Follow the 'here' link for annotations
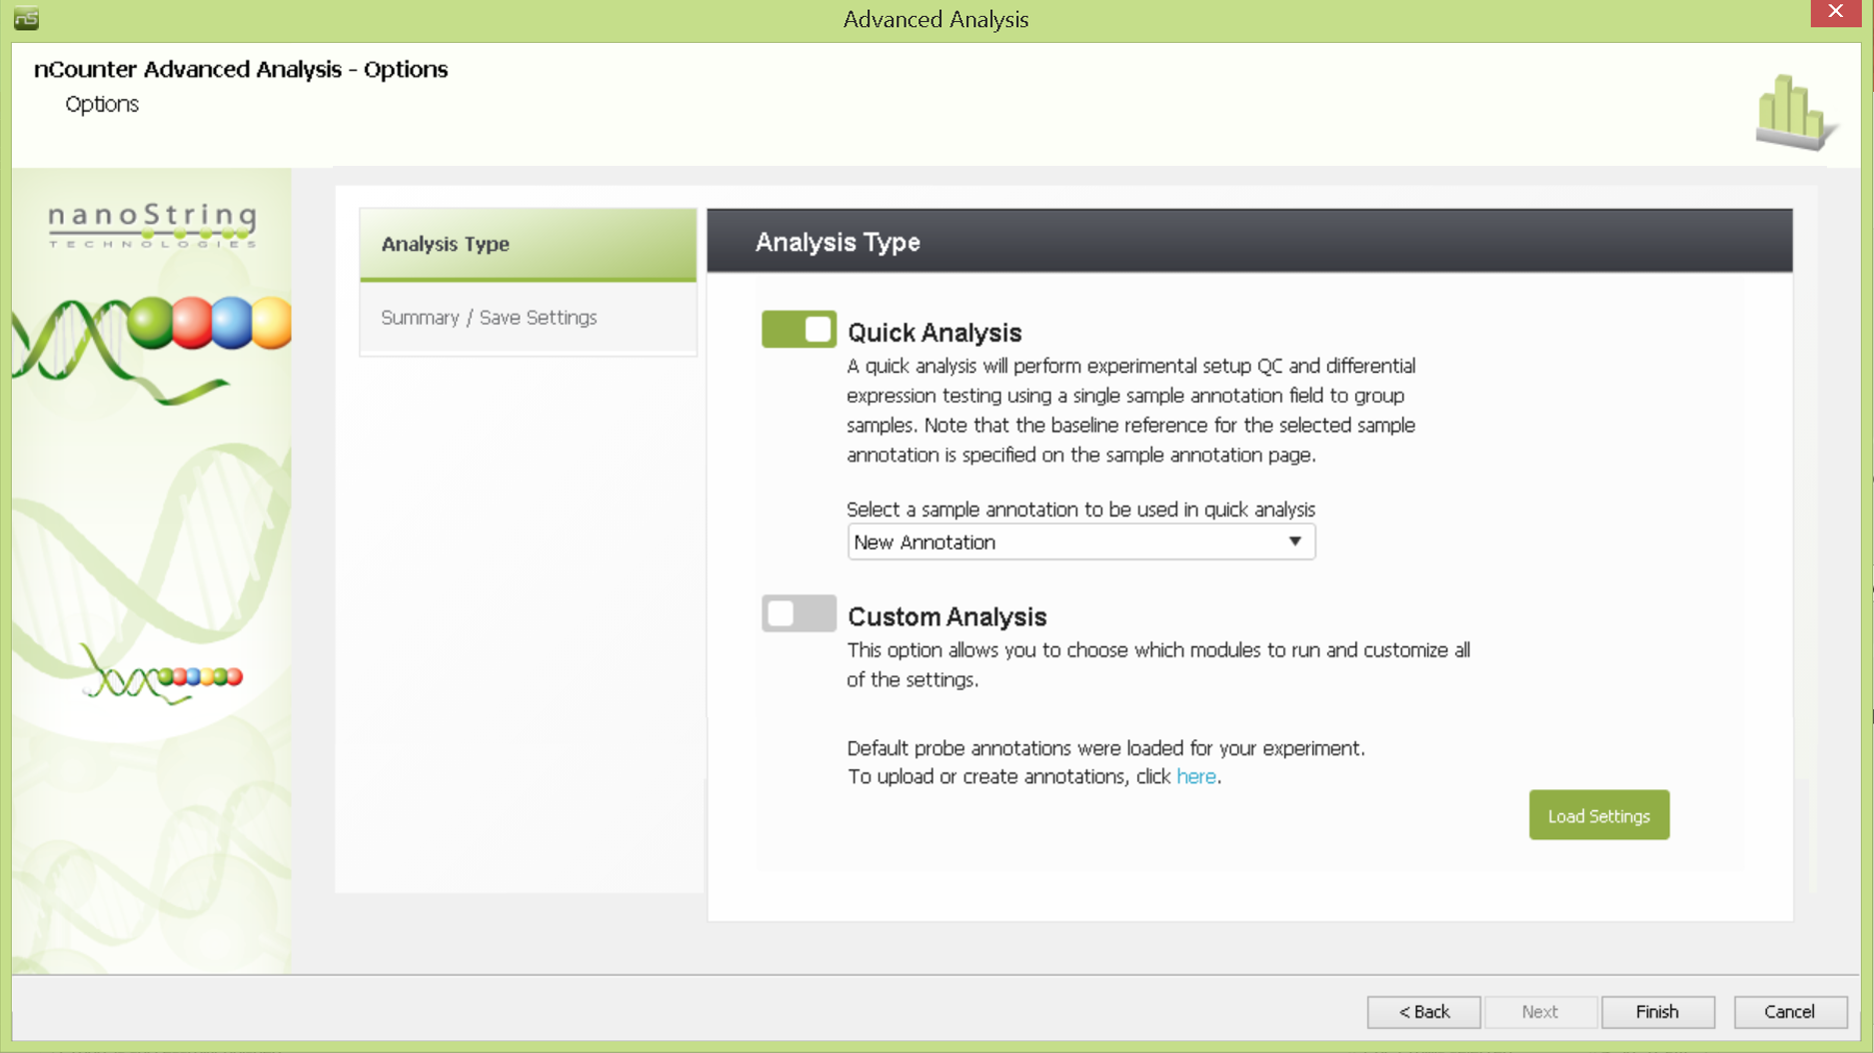The image size is (1874, 1053). point(1195,776)
